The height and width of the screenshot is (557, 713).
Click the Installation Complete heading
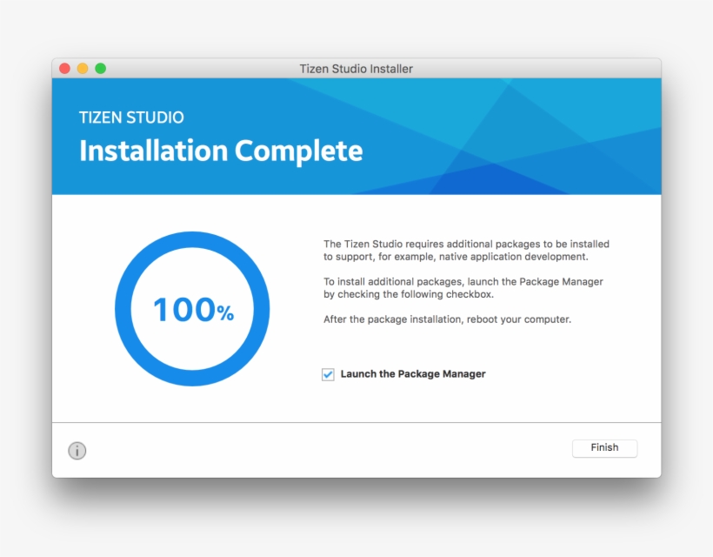[x=221, y=151]
